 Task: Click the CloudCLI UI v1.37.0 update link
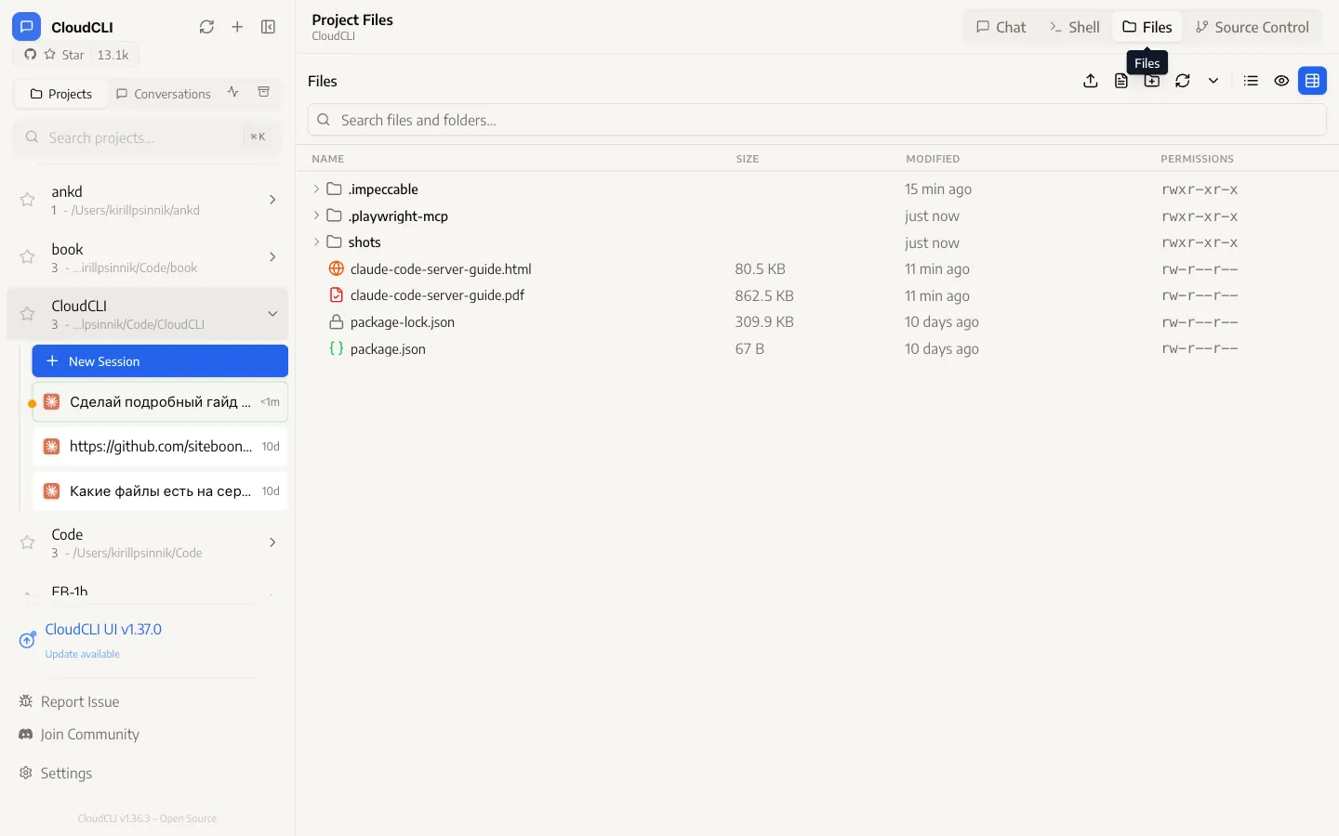(103, 629)
